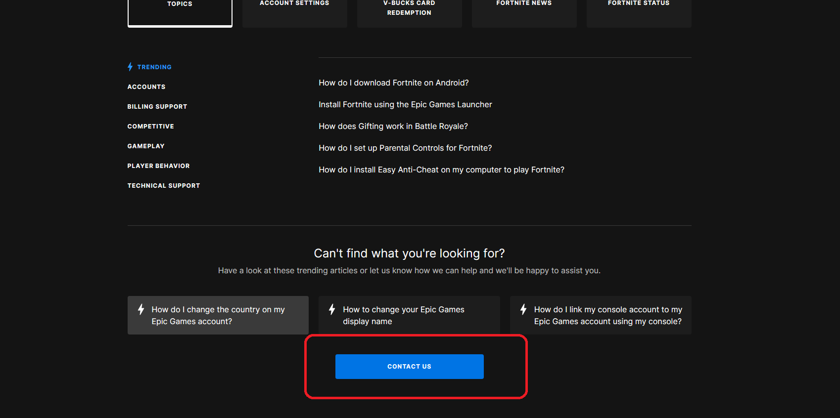Select Billing Support in topics list

coord(157,107)
